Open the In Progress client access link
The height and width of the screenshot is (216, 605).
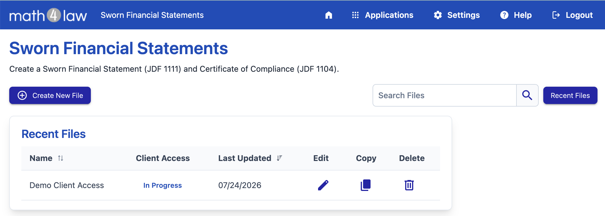[163, 185]
